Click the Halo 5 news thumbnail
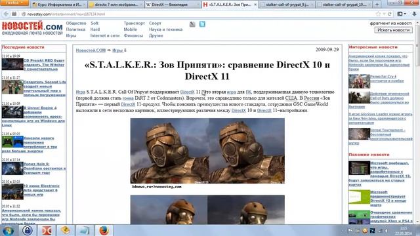The image size is (420, 236). point(12,168)
